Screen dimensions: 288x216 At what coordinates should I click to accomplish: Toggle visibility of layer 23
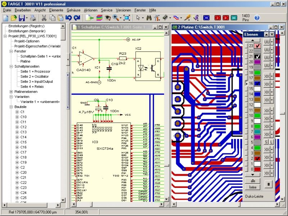click(257, 46)
